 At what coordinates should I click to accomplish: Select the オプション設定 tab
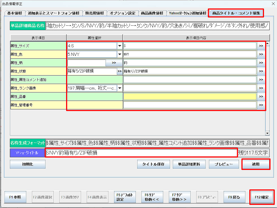(x=123, y=13)
